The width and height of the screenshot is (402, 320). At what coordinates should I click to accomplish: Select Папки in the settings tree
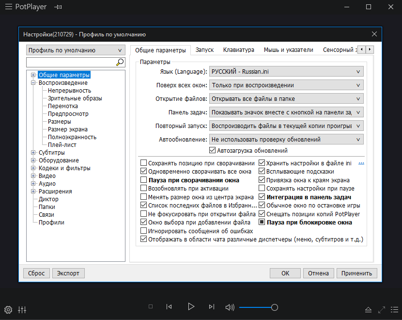coord(47,207)
